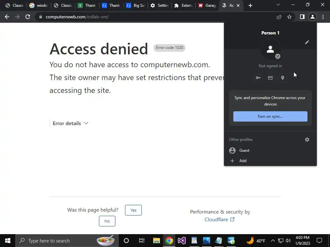Click Turn on sync button

pyautogui.click(x=270, y=116)
